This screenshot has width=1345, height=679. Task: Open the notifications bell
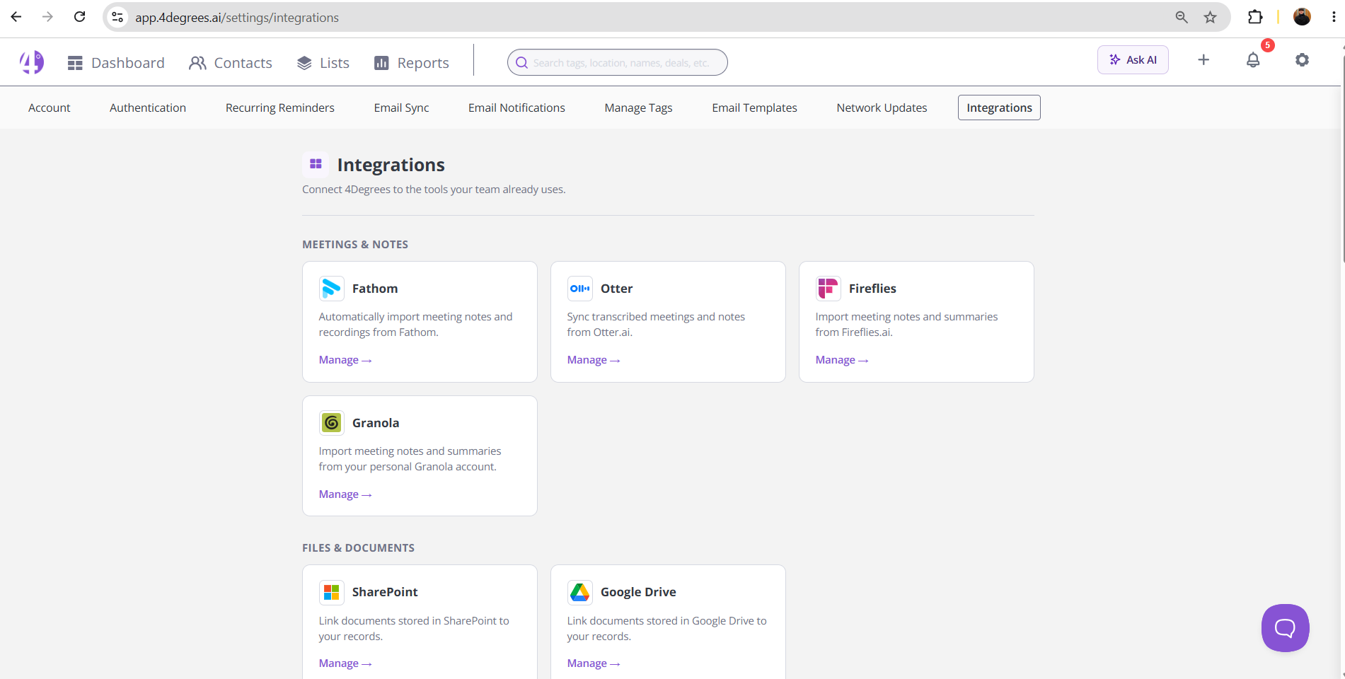(1253, 60)
